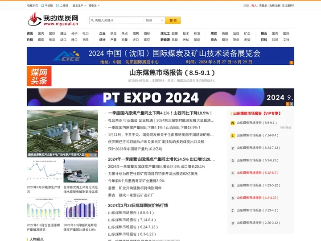321x241 pixels.
Task: Select 招聘 under 企业 menu
Action: 136,33
